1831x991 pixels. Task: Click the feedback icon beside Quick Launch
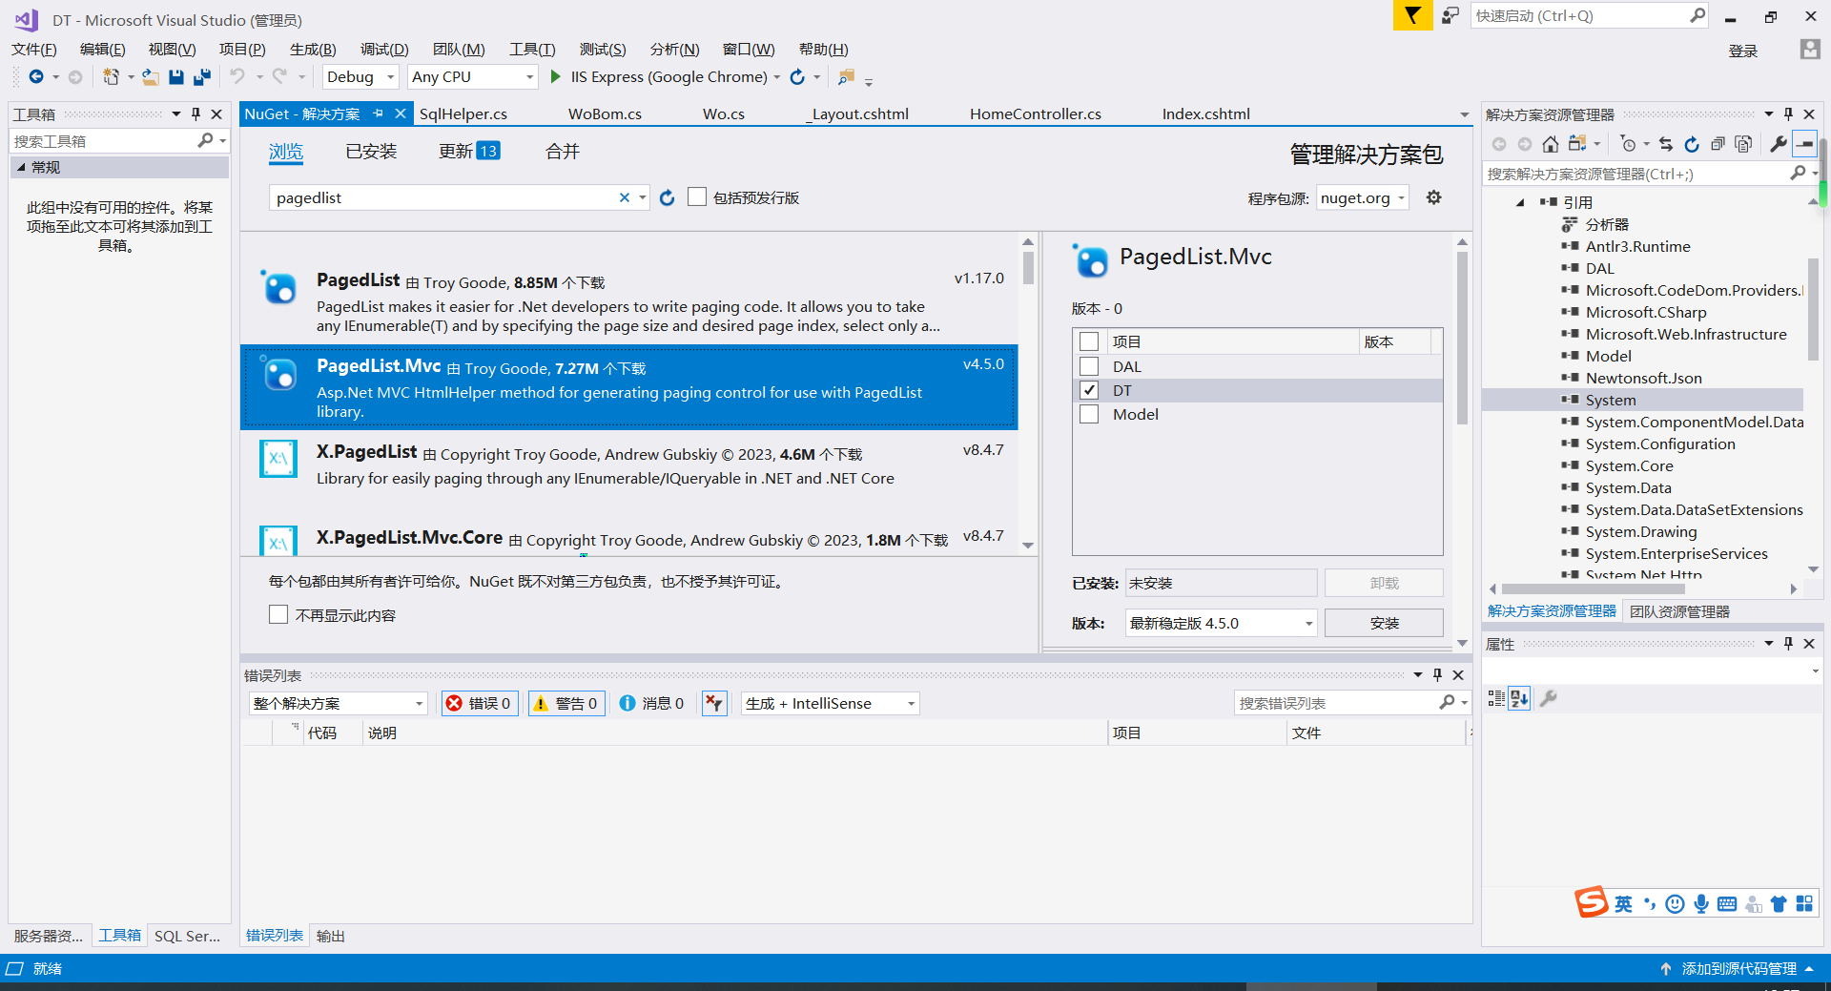1450,15
